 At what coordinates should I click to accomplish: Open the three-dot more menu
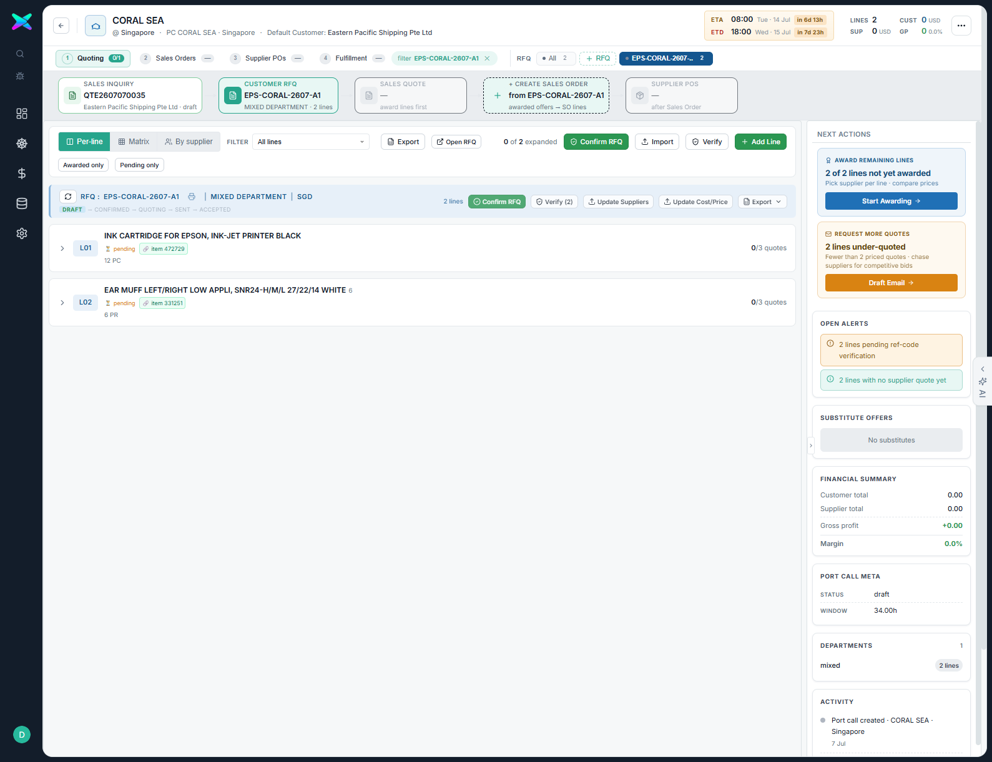(961, 26)
